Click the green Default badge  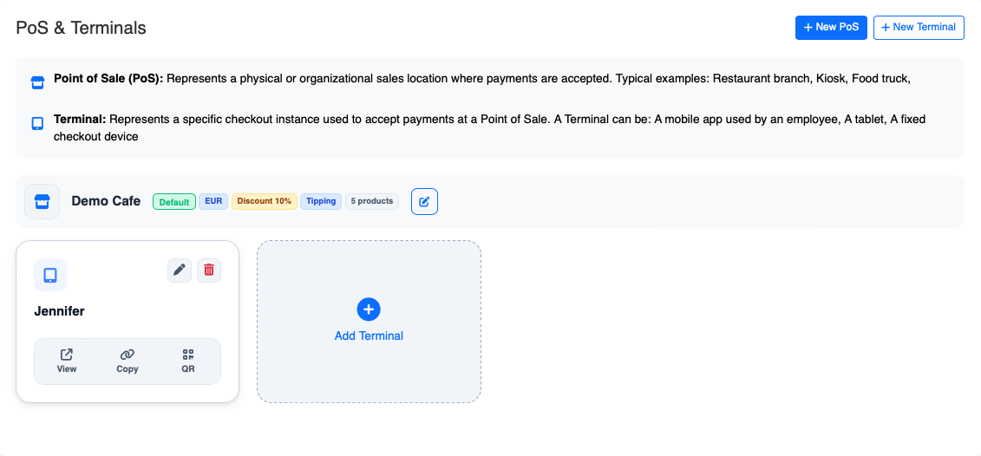point(173,202)
